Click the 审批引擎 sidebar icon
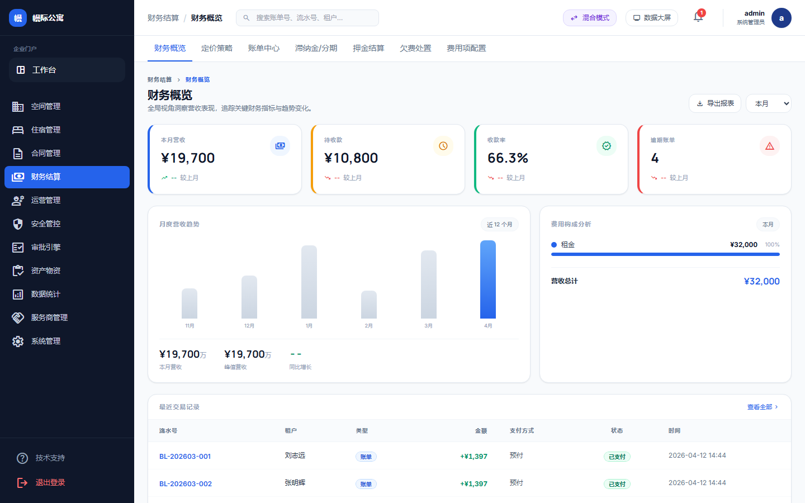 click(x=18, y=247)
